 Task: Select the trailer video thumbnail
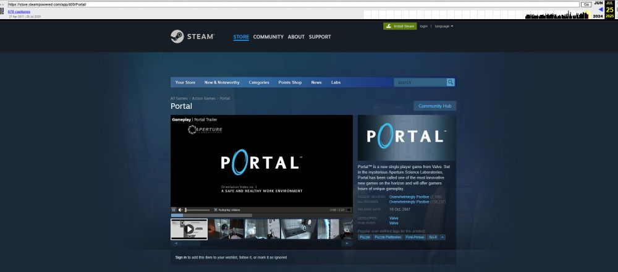(x=189, y=229)
